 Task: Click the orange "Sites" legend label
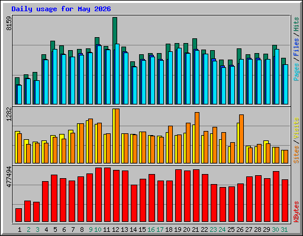point(296,155)
